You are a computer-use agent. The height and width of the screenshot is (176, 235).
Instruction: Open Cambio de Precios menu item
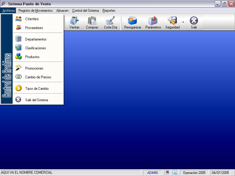(x=38, y=77)
